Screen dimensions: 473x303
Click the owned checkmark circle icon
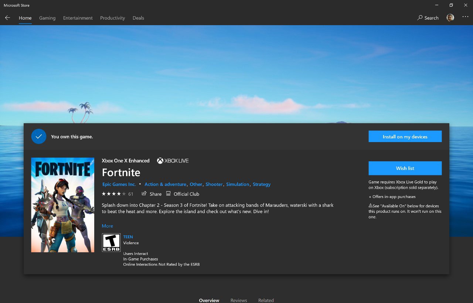39,137
